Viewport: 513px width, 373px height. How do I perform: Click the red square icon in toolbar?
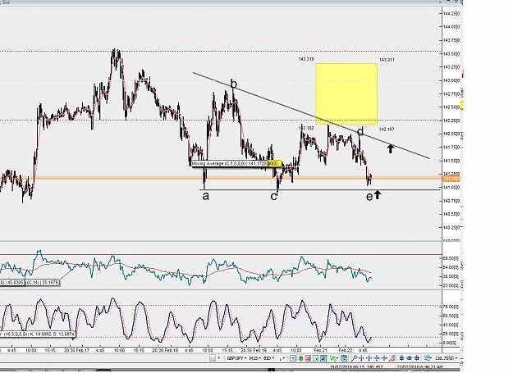coord(308,358)
